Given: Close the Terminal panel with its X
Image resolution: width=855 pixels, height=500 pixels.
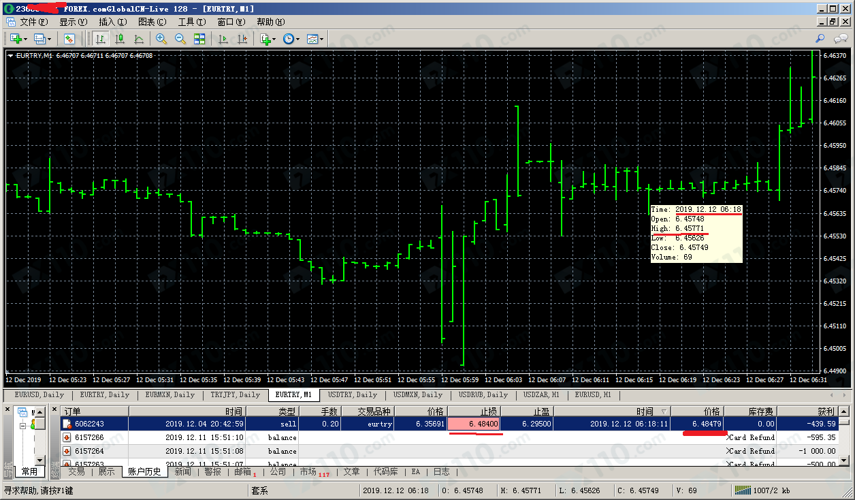Looking at the screenshot, I should 55,409.
